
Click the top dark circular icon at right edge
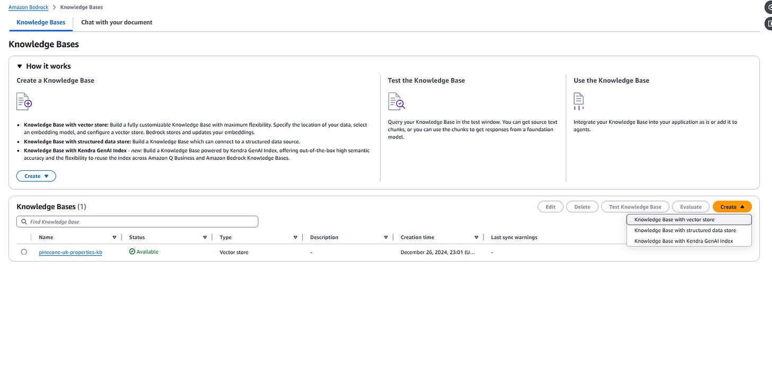tap(769, 7)
